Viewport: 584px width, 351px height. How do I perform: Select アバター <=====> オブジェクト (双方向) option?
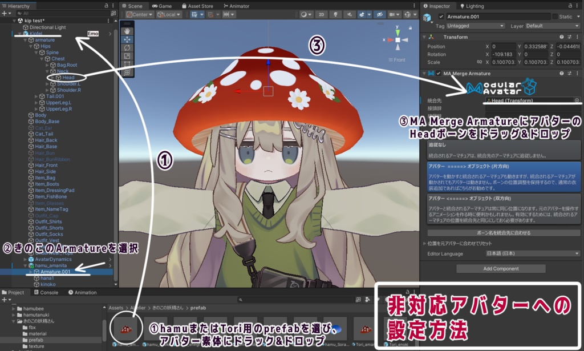[x=504, y=209]
